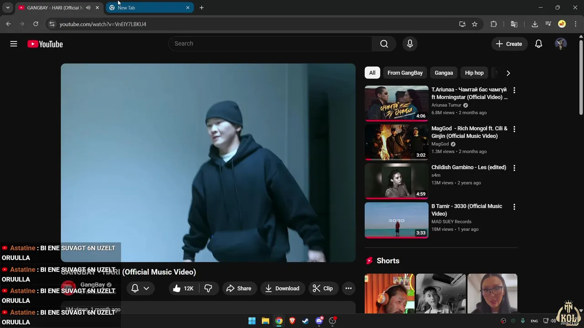Open the MagGod Rich Mongol thumbnail
This screenshot has width=584, height=328.
coord(396,142)
